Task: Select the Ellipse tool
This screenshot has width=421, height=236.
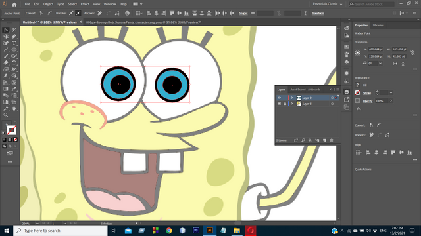Action: tap(14, 50)
